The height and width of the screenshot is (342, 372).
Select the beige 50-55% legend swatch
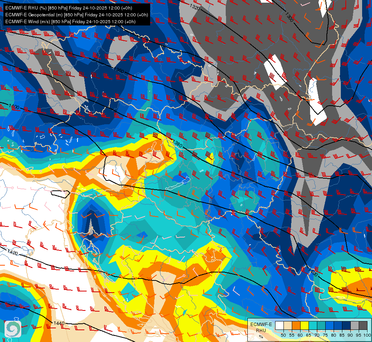(288, 325)
